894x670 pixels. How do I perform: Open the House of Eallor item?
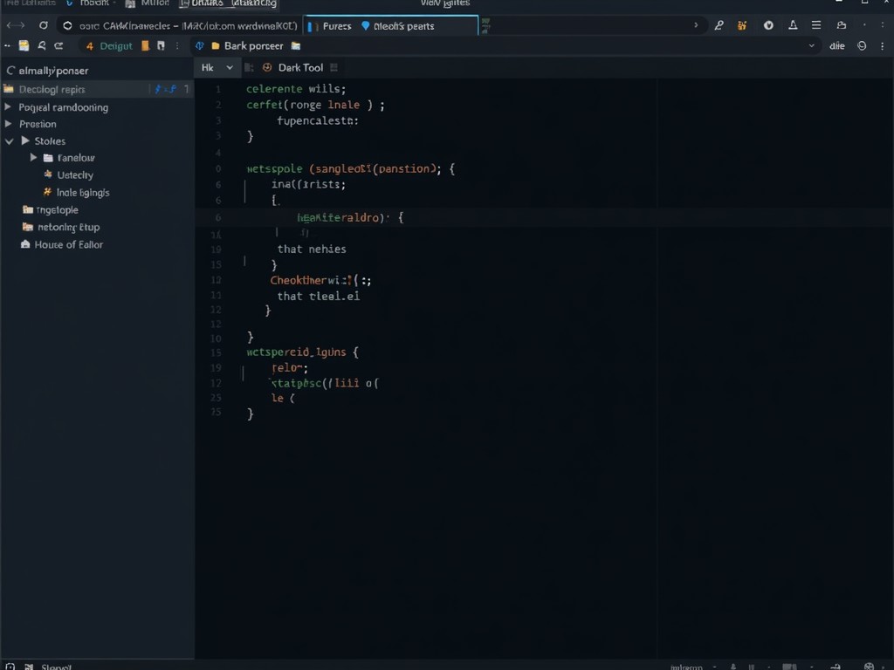pyautogui.click(x=68, y=244)
